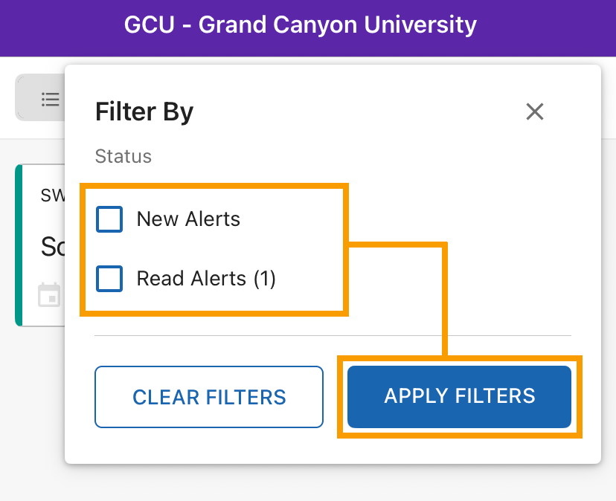The width and height of the screenshot is (616, 501).
Task: Click the partially visible "So" card title
Action: (x=53, y=247)
